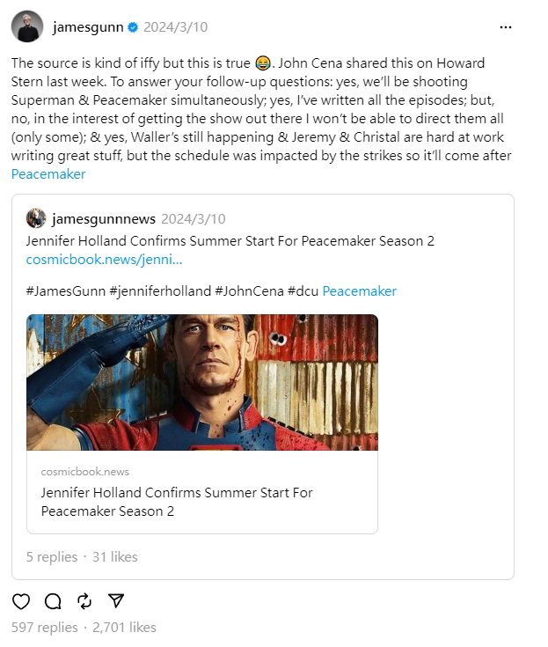View the 2,701 likes count

tap(124, 628)
